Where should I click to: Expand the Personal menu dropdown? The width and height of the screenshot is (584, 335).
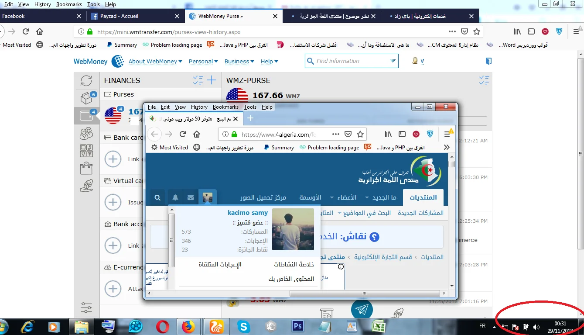(x=203, y=62)
